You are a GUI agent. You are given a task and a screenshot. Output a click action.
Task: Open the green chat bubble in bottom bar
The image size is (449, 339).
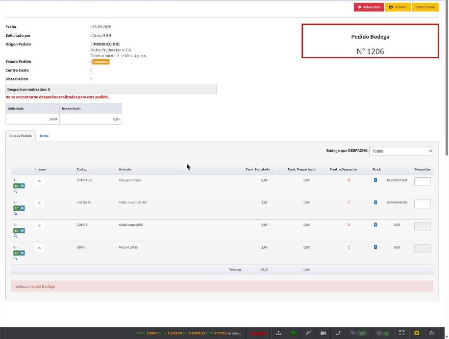point(293,333)
